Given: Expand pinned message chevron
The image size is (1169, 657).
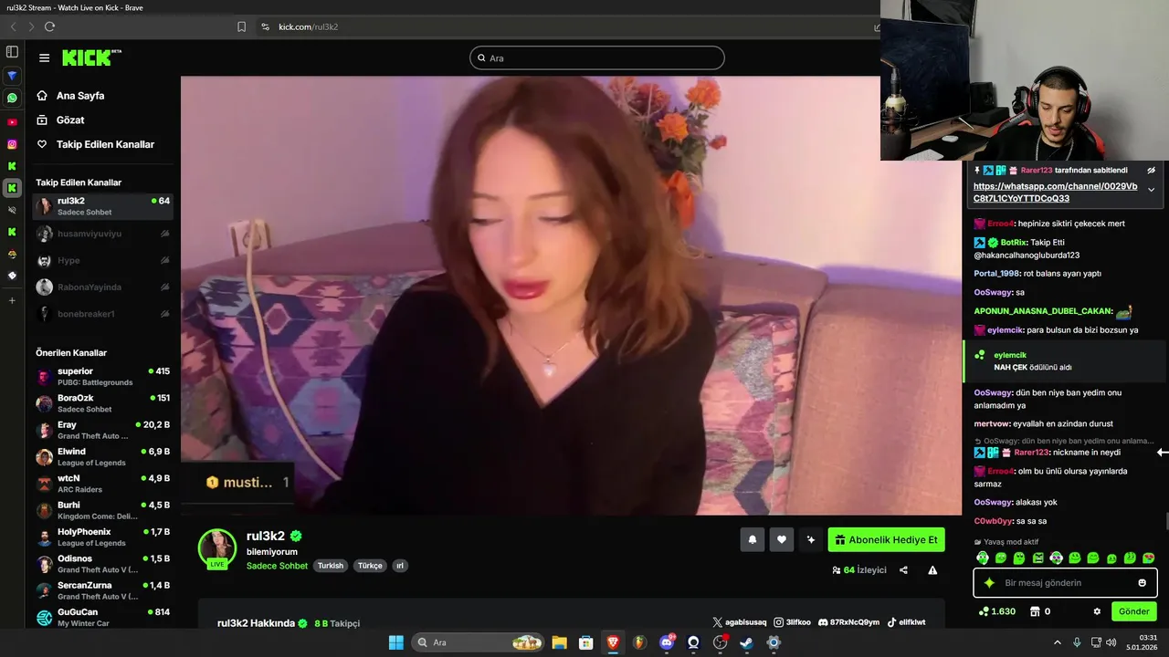Looking at the screenshot, I should click(1151, 190).
